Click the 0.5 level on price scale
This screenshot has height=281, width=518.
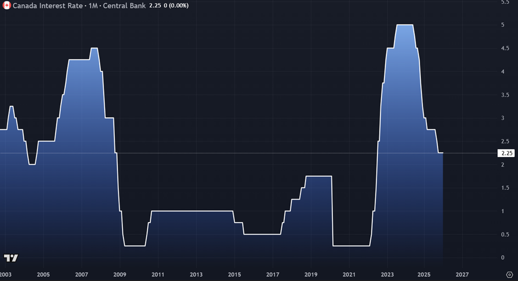click(504, 234)
